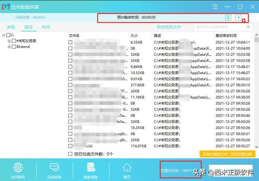Minimize the data recovery window
The width and height of the screenshot is (259, 181).
coord(227,7)
